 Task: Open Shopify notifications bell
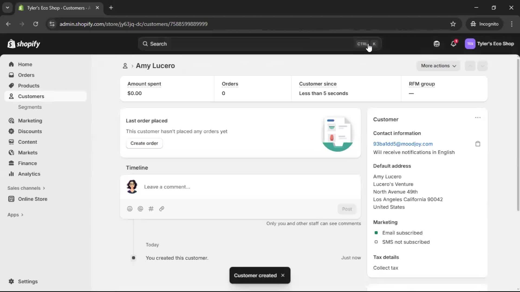pos(454,44)
